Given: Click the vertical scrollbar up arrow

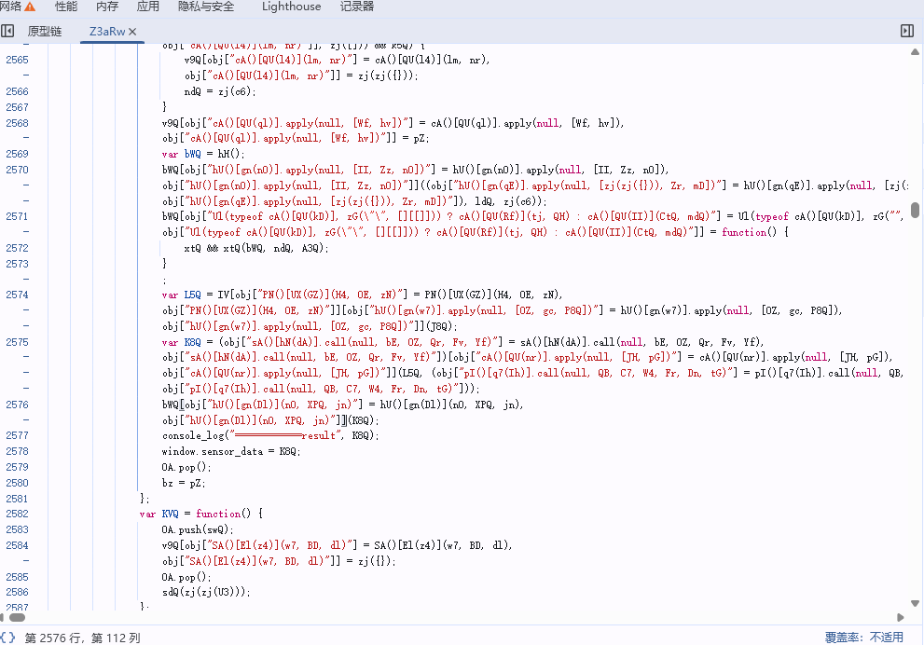Looking at the screenshot, I should 916,52.
